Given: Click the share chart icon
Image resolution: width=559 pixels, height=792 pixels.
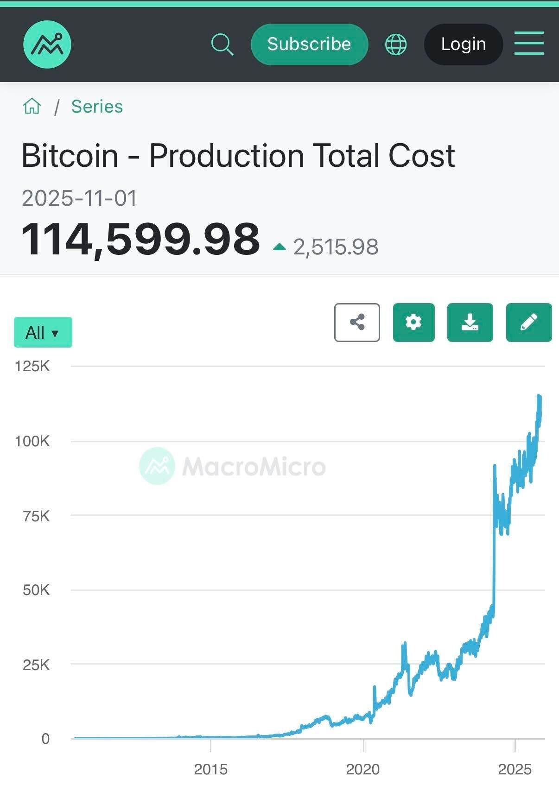Looking at the screenshot, I should point(357,323).
